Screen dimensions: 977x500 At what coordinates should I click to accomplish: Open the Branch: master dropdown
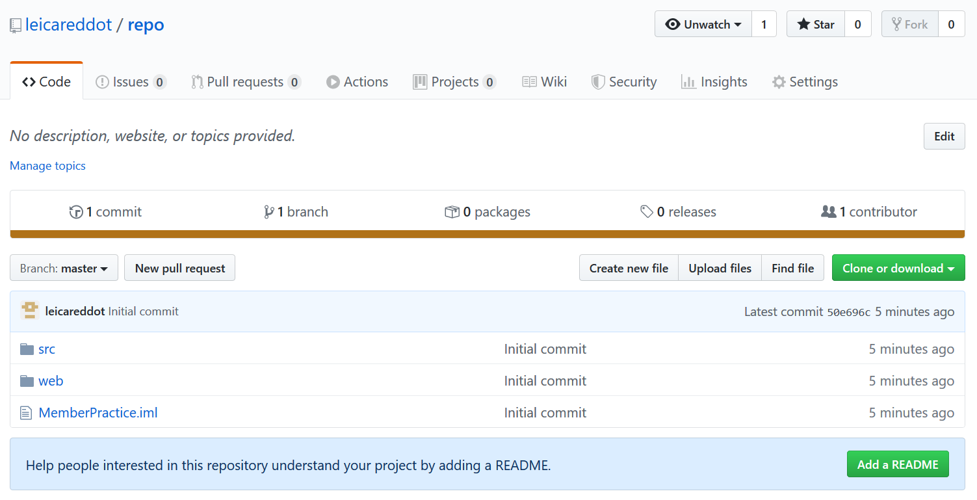click(x=64, y=268)
